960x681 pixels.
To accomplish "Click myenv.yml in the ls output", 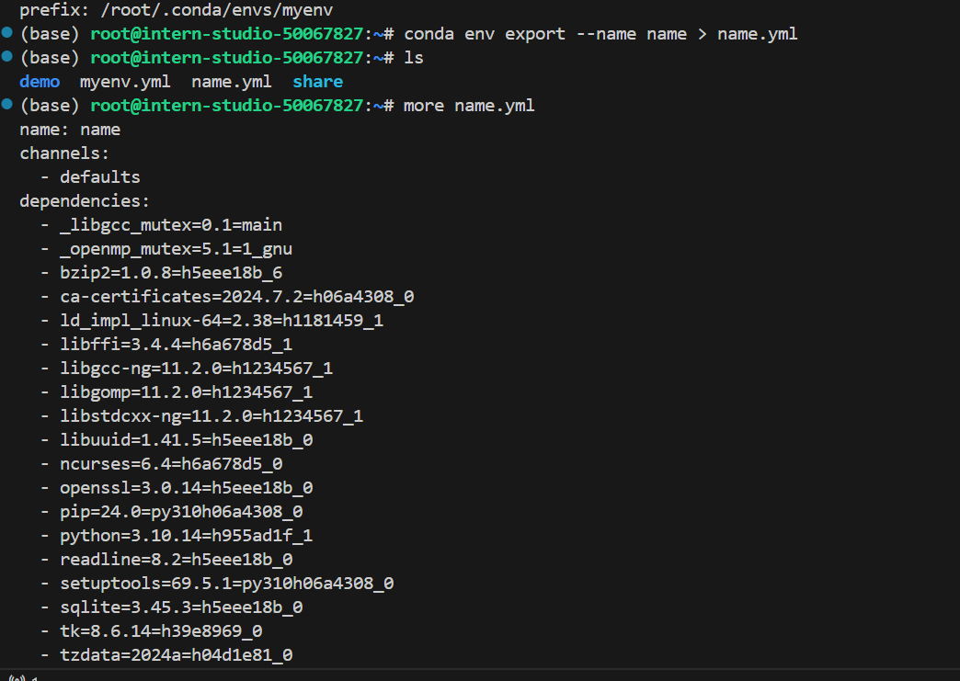I will pos(125,82).
